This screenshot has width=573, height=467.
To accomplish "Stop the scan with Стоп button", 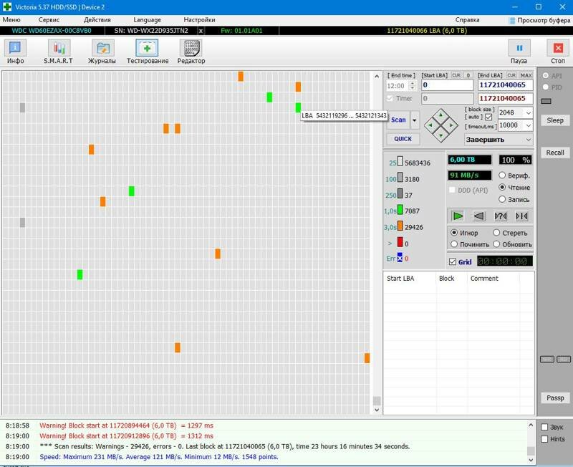I will 558,52.
